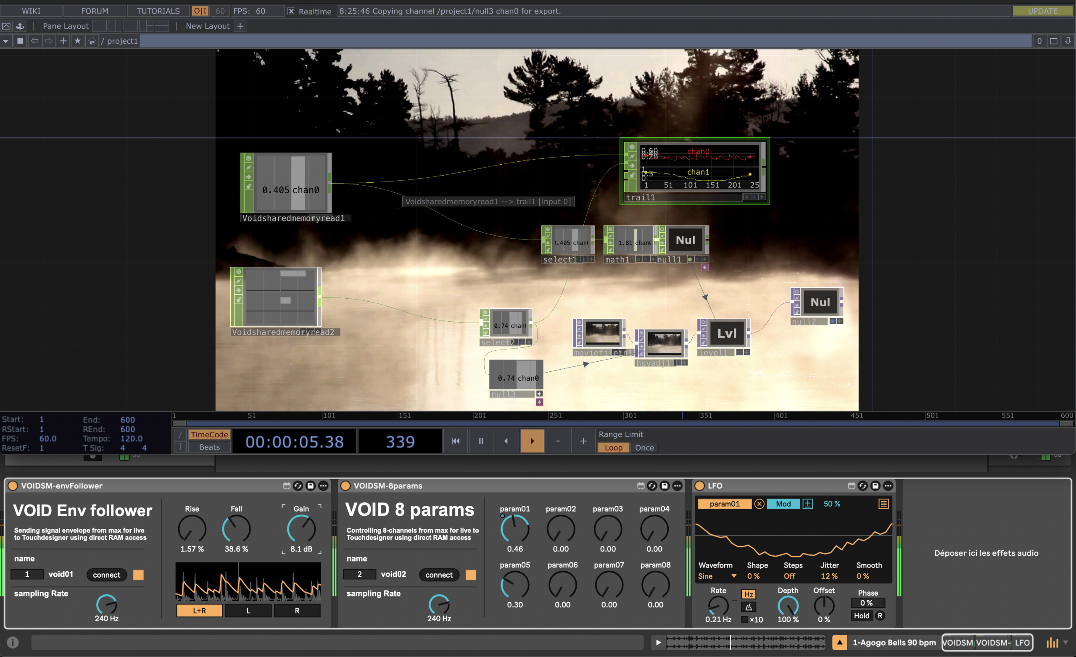Click the save icon of VOIDSM-envFollower device
The image size is (1076, 657).
coord(311,486)
